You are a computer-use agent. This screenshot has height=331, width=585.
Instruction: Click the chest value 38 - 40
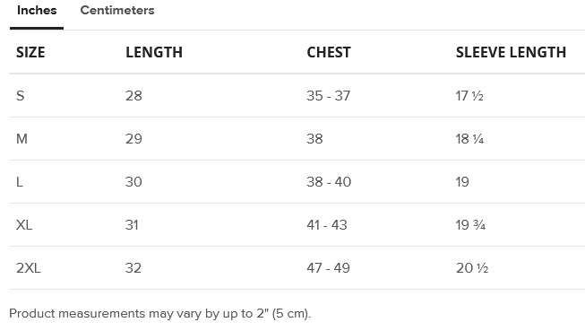pyautogui.click(x=329, y=182)
